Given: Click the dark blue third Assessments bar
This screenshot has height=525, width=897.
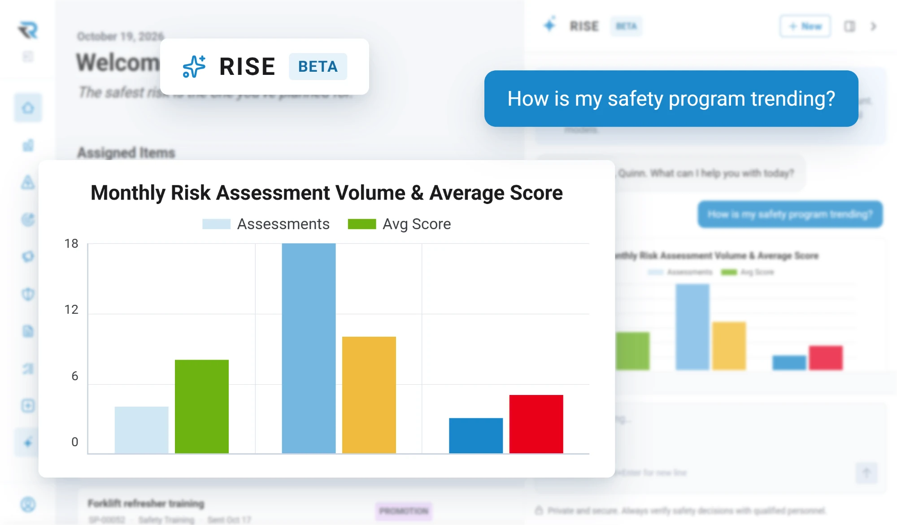Looking at the screenshot, I should pyautogui.click(x=476, y=436).
